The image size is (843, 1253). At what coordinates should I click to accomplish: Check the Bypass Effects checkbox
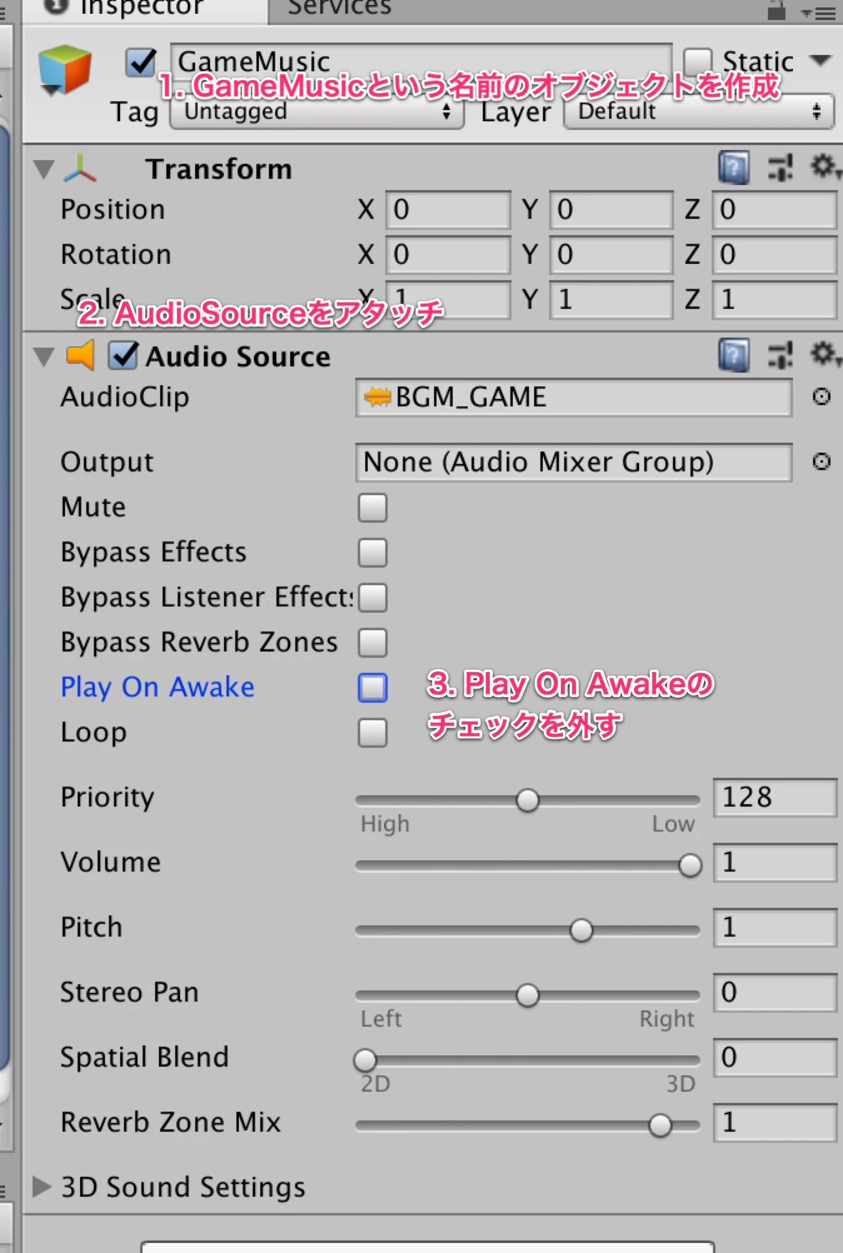[x=373, y=553]
